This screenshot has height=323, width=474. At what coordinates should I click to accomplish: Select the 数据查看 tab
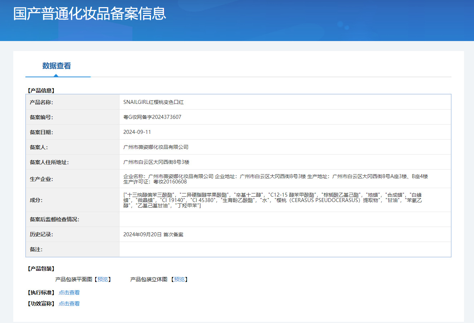pos(57,66)
